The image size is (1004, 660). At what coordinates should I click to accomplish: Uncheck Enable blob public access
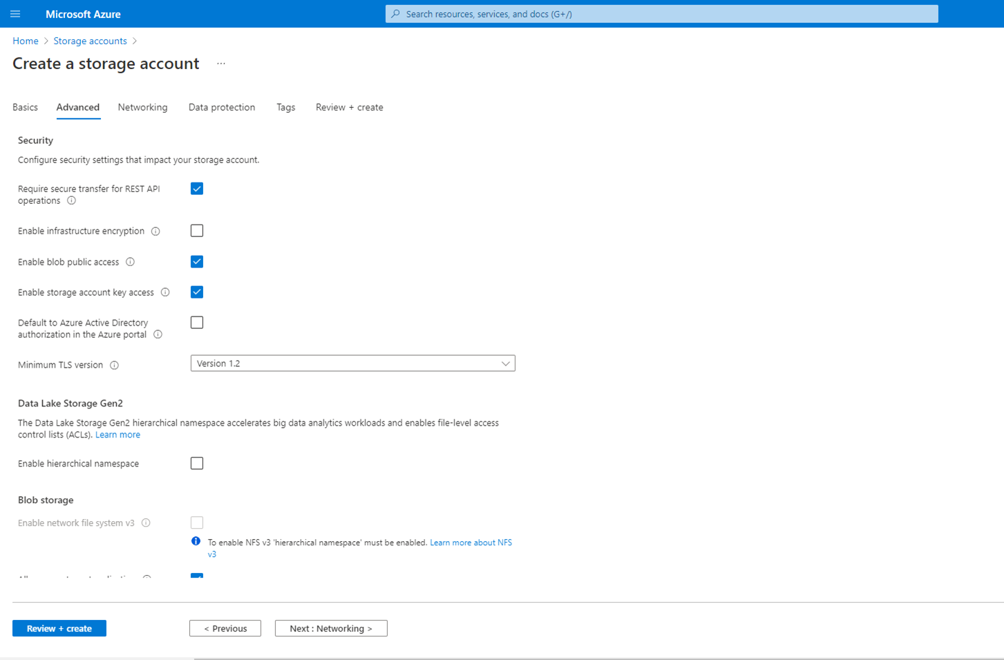(197, 261)
